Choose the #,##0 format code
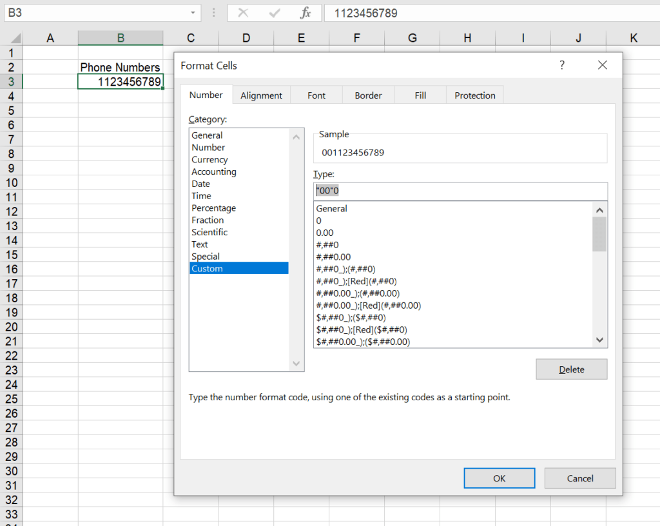Image resolution: width=660 pixels, height=526 pixels. click(453, 245)
